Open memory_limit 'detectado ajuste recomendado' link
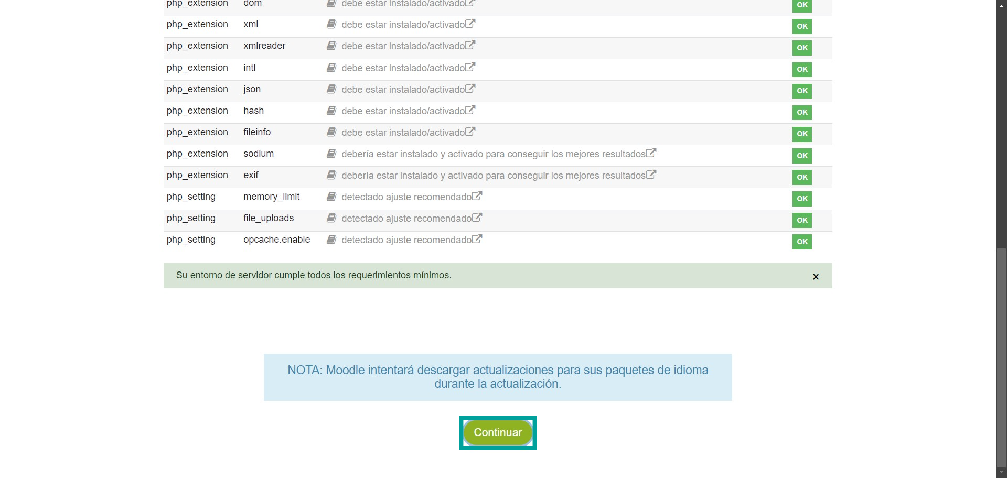1007x478 pixels. click(406, 197)
